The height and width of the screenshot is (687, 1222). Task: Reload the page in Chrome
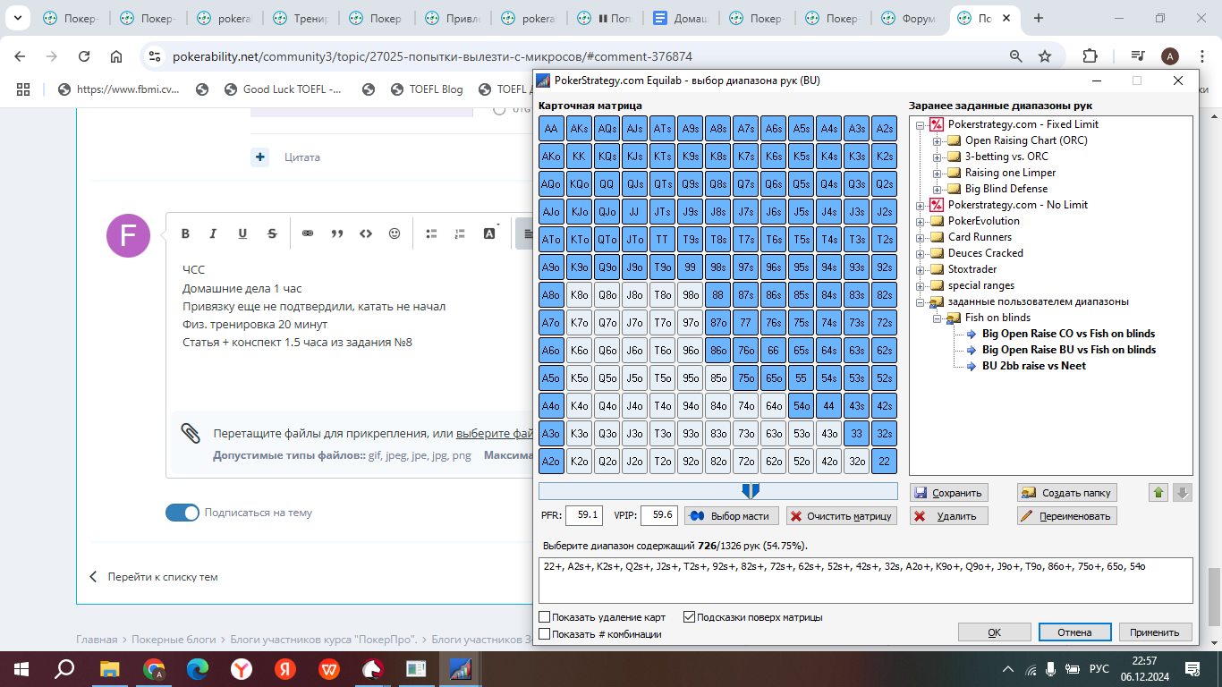pos(84,56)
